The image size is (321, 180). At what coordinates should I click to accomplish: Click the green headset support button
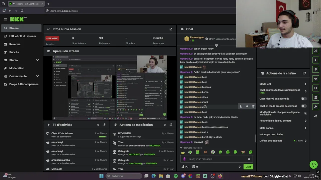313,164
